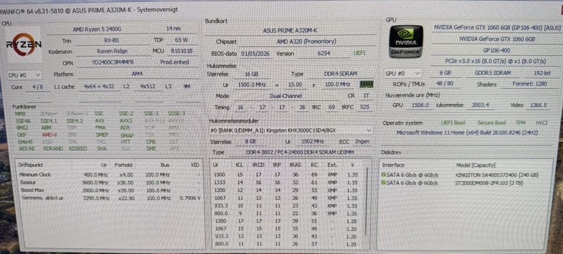Click the Boost Max row
This screenshot has width=563, height=254.
click(x=110, y=190)
